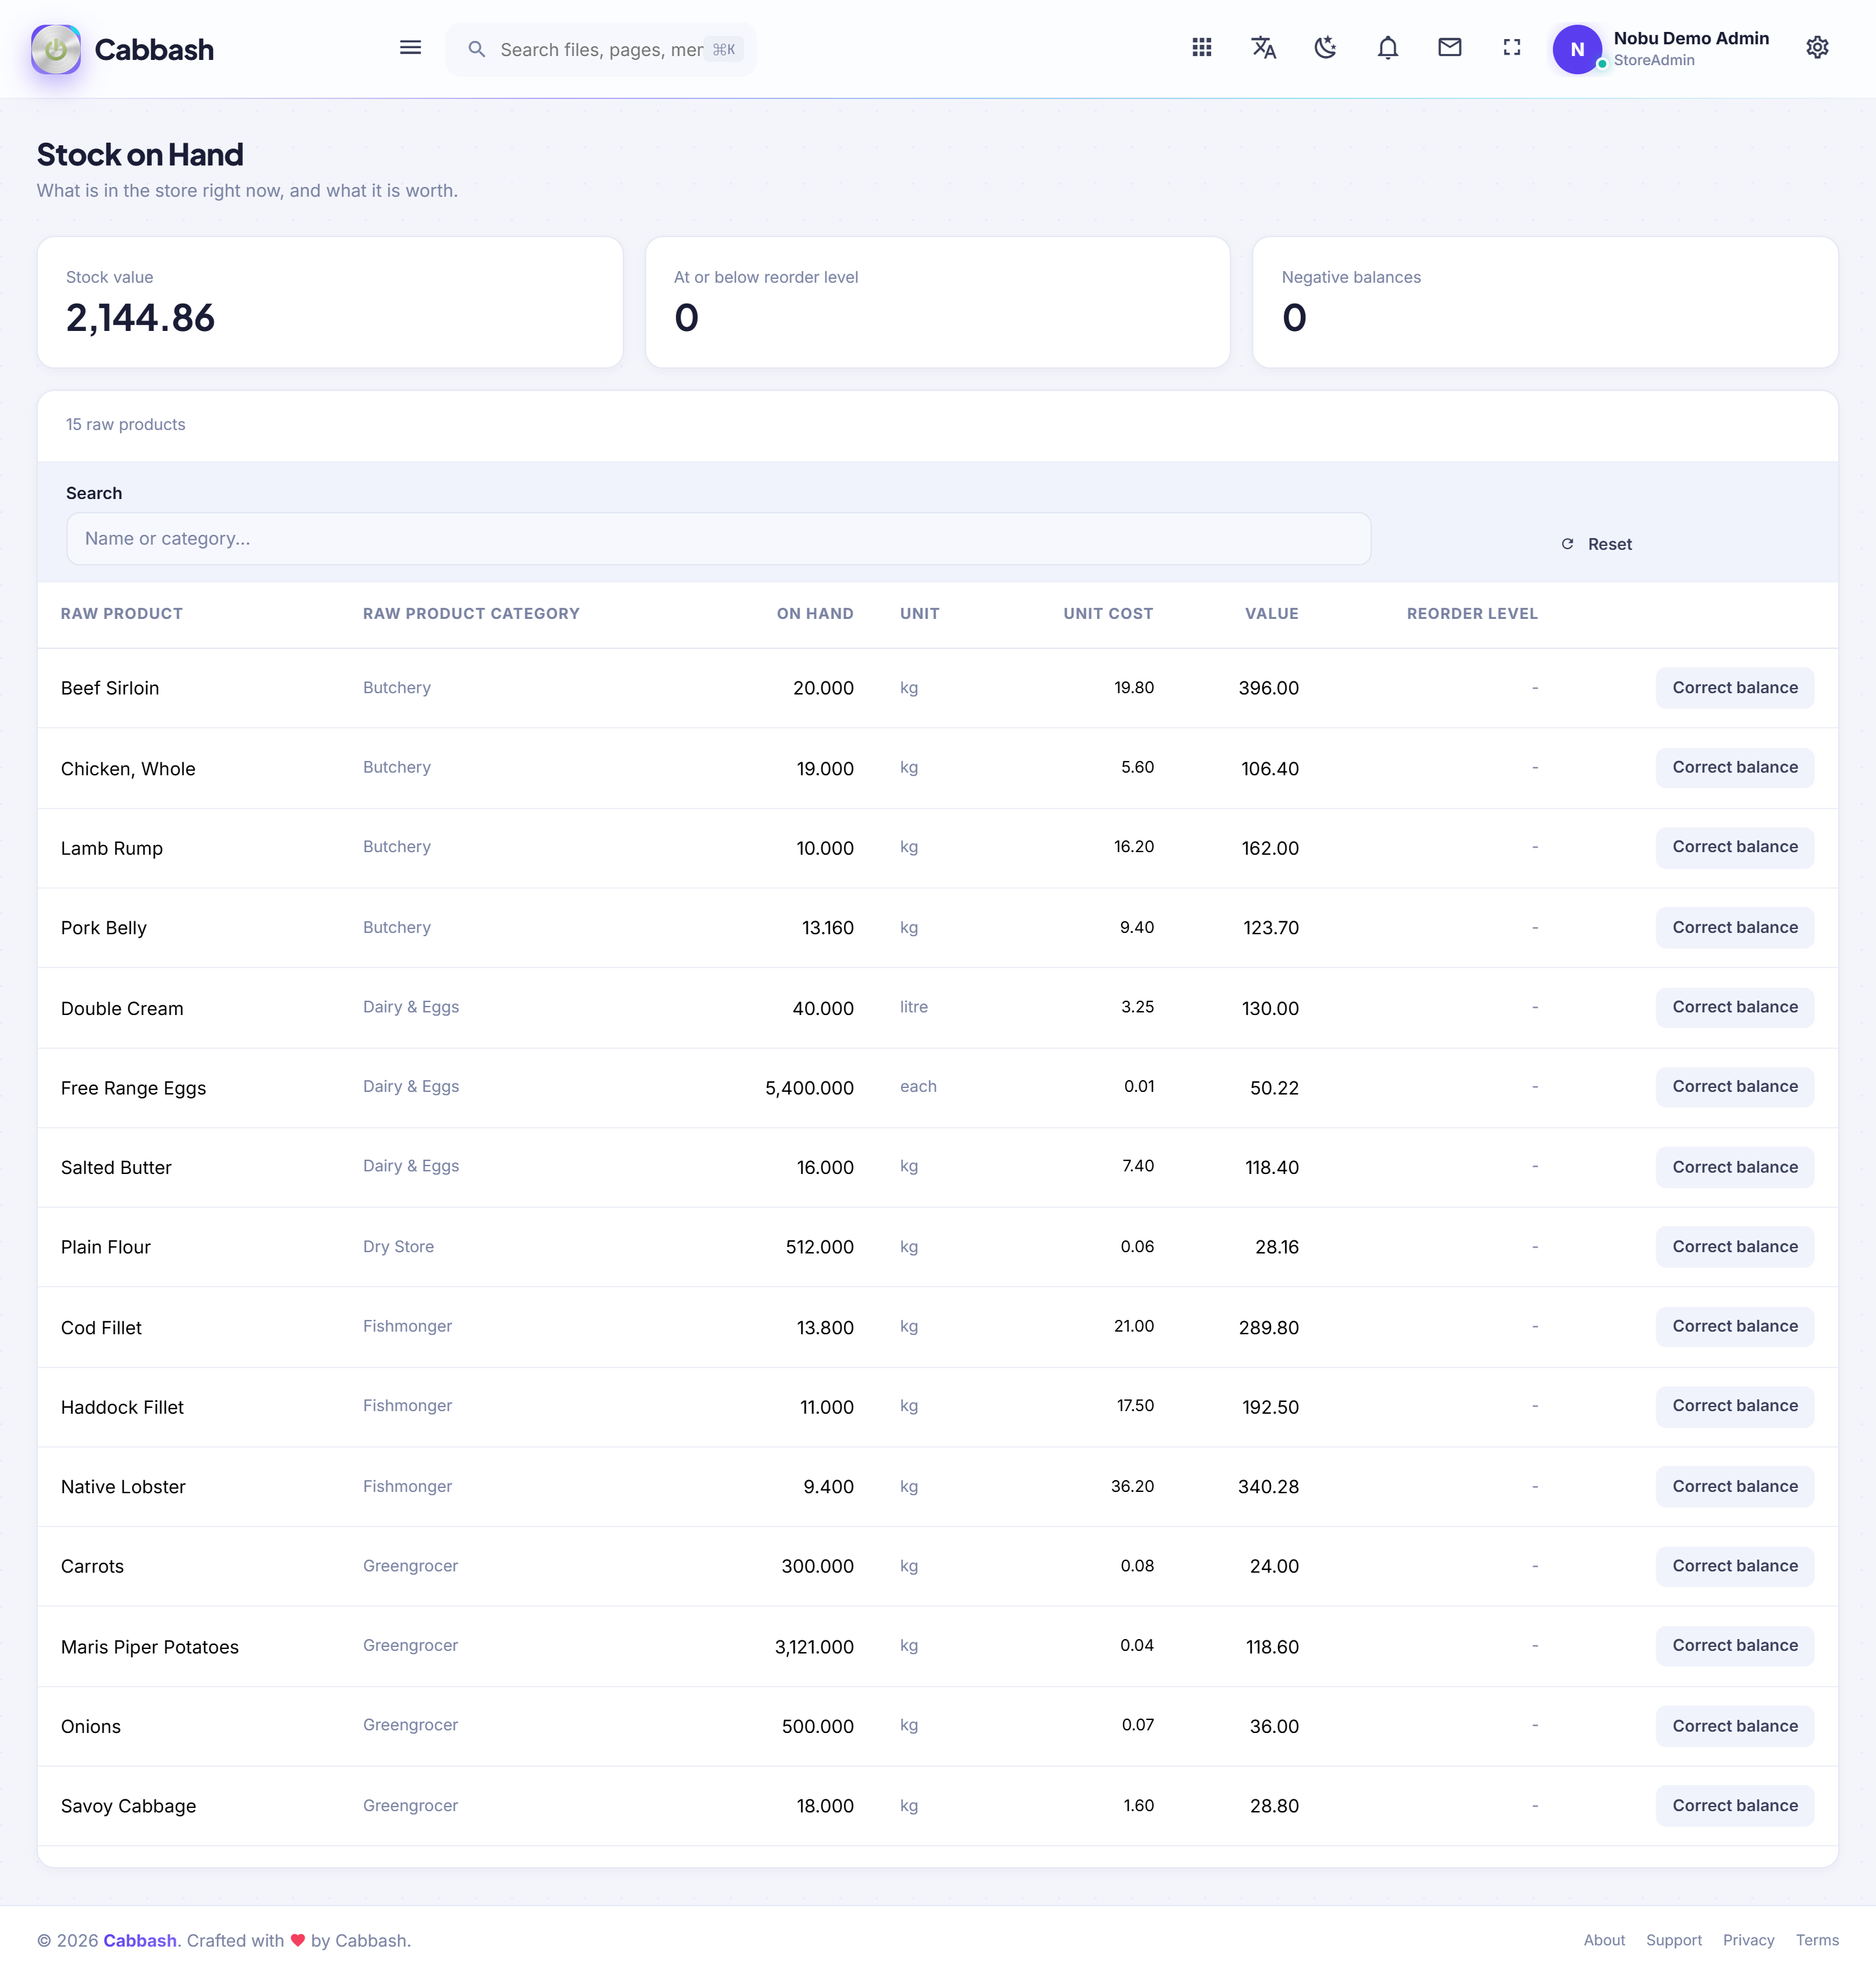Correct balance for Maris Piper Potatoes
The image size is (1876, 1974).
click(x=1734, y=1646)
